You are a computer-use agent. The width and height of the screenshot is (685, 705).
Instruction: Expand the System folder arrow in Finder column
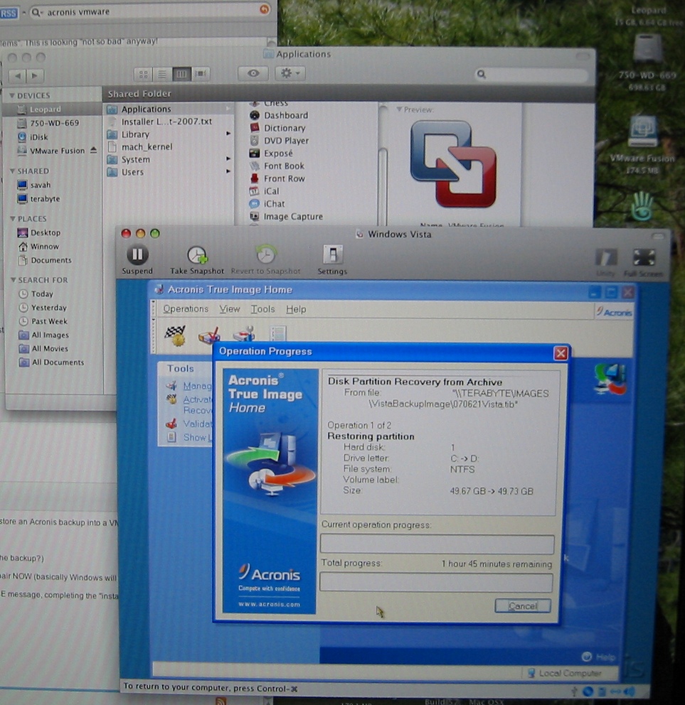(228, 159)
